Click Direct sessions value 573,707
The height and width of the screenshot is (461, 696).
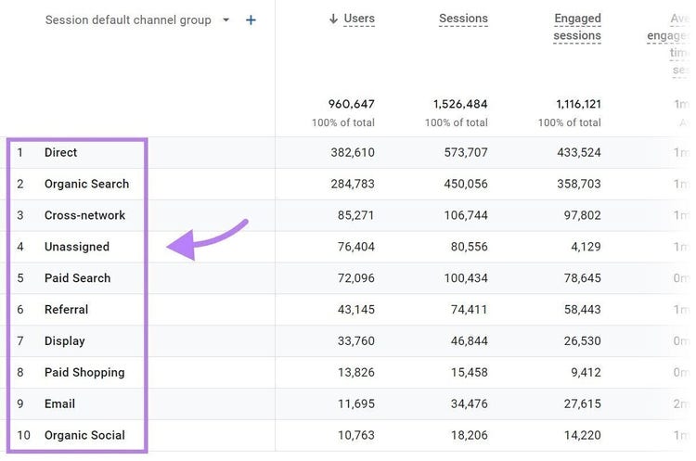[466, 153]
